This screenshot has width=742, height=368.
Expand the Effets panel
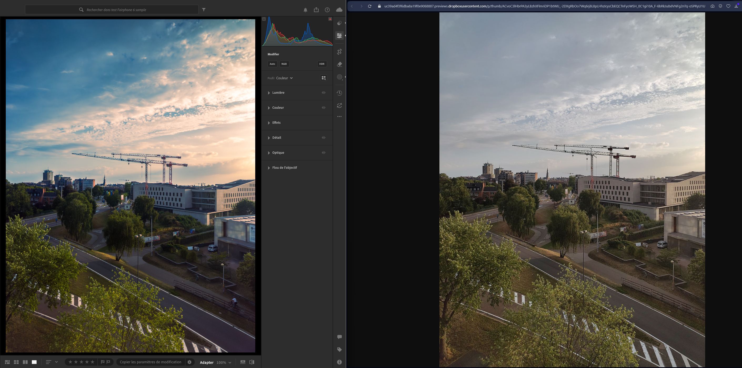pos(276,123)
